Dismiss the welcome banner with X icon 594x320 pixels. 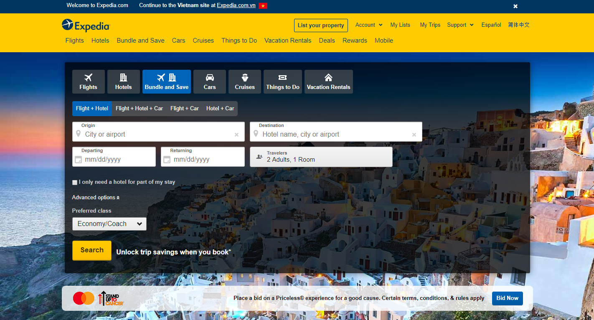tap(515, 6)
